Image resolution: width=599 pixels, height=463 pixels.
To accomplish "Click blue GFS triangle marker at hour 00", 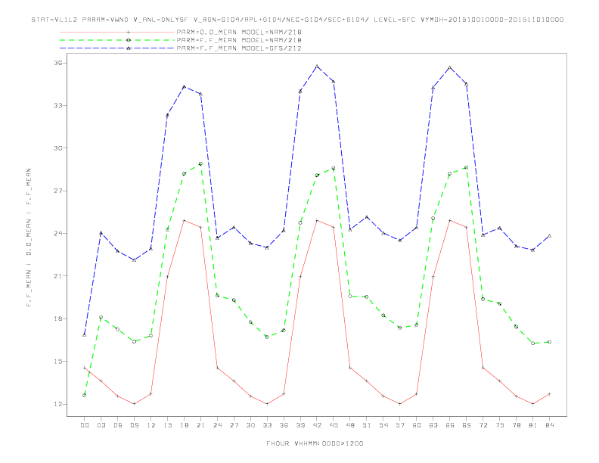I will coord(85,334).
